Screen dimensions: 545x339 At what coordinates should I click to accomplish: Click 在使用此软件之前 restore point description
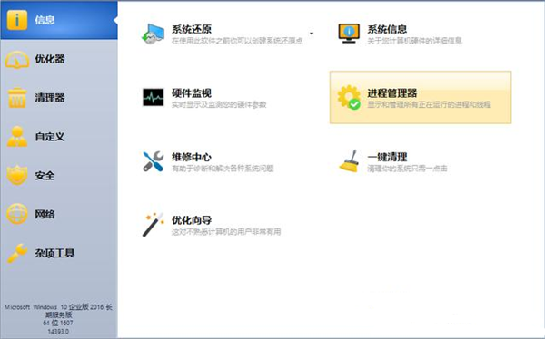(237, 41)
